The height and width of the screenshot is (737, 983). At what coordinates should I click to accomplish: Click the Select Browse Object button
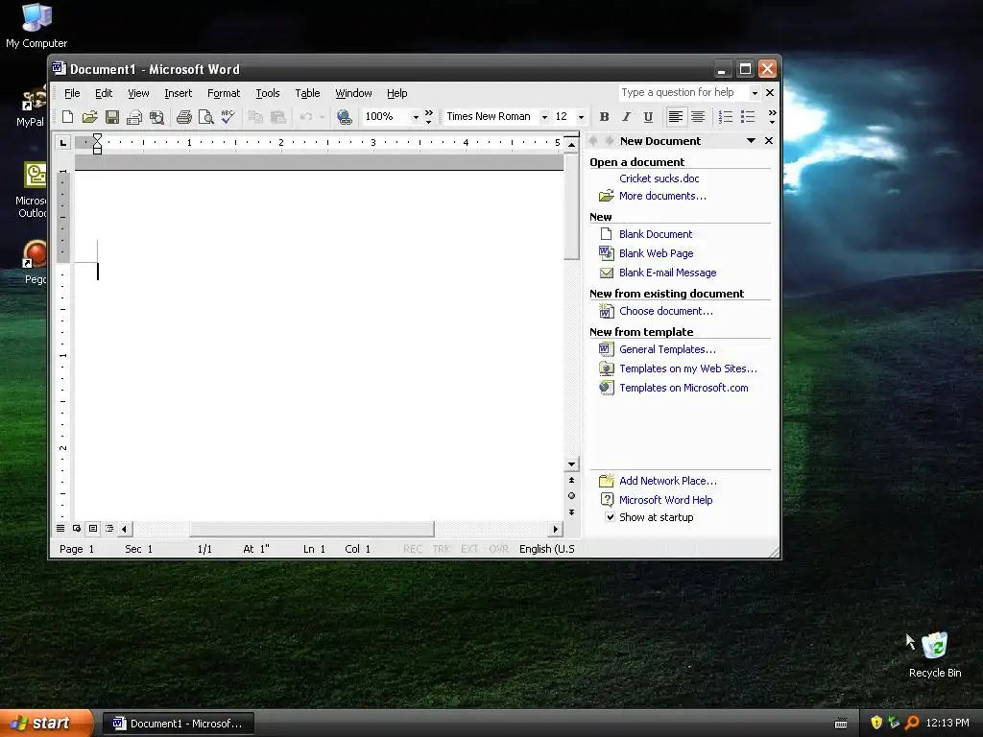571,496
